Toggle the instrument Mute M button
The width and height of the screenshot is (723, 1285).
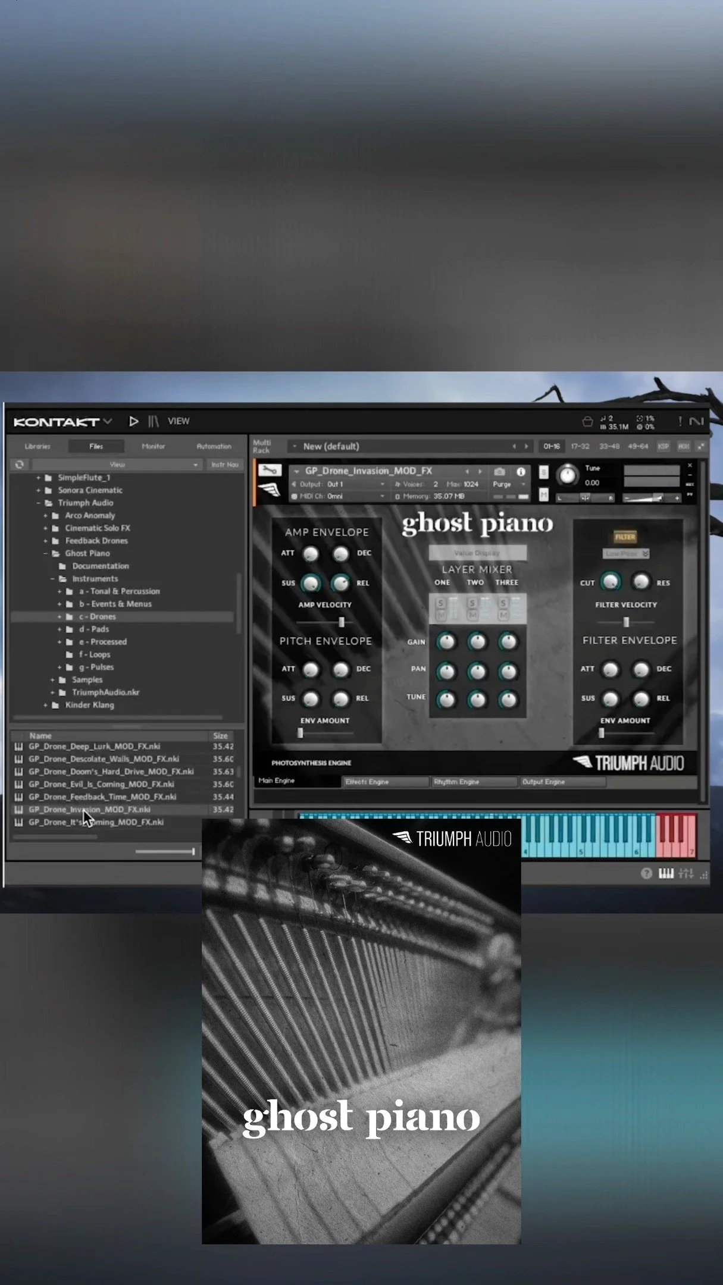(543, 494)
